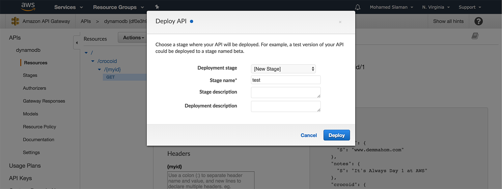Click the {myid} headers text area

pyautogui.click(x=211, y=180)
